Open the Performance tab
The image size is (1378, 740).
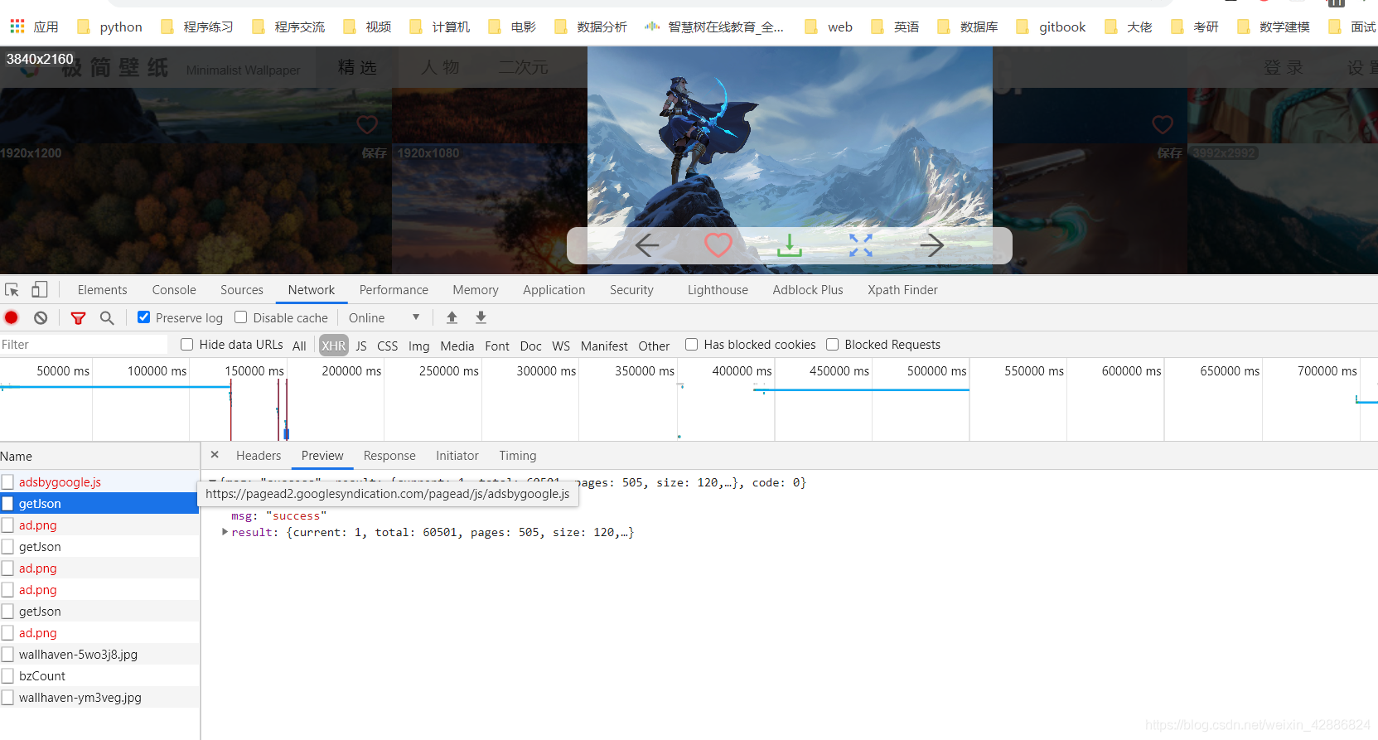[x=394, y=290]
